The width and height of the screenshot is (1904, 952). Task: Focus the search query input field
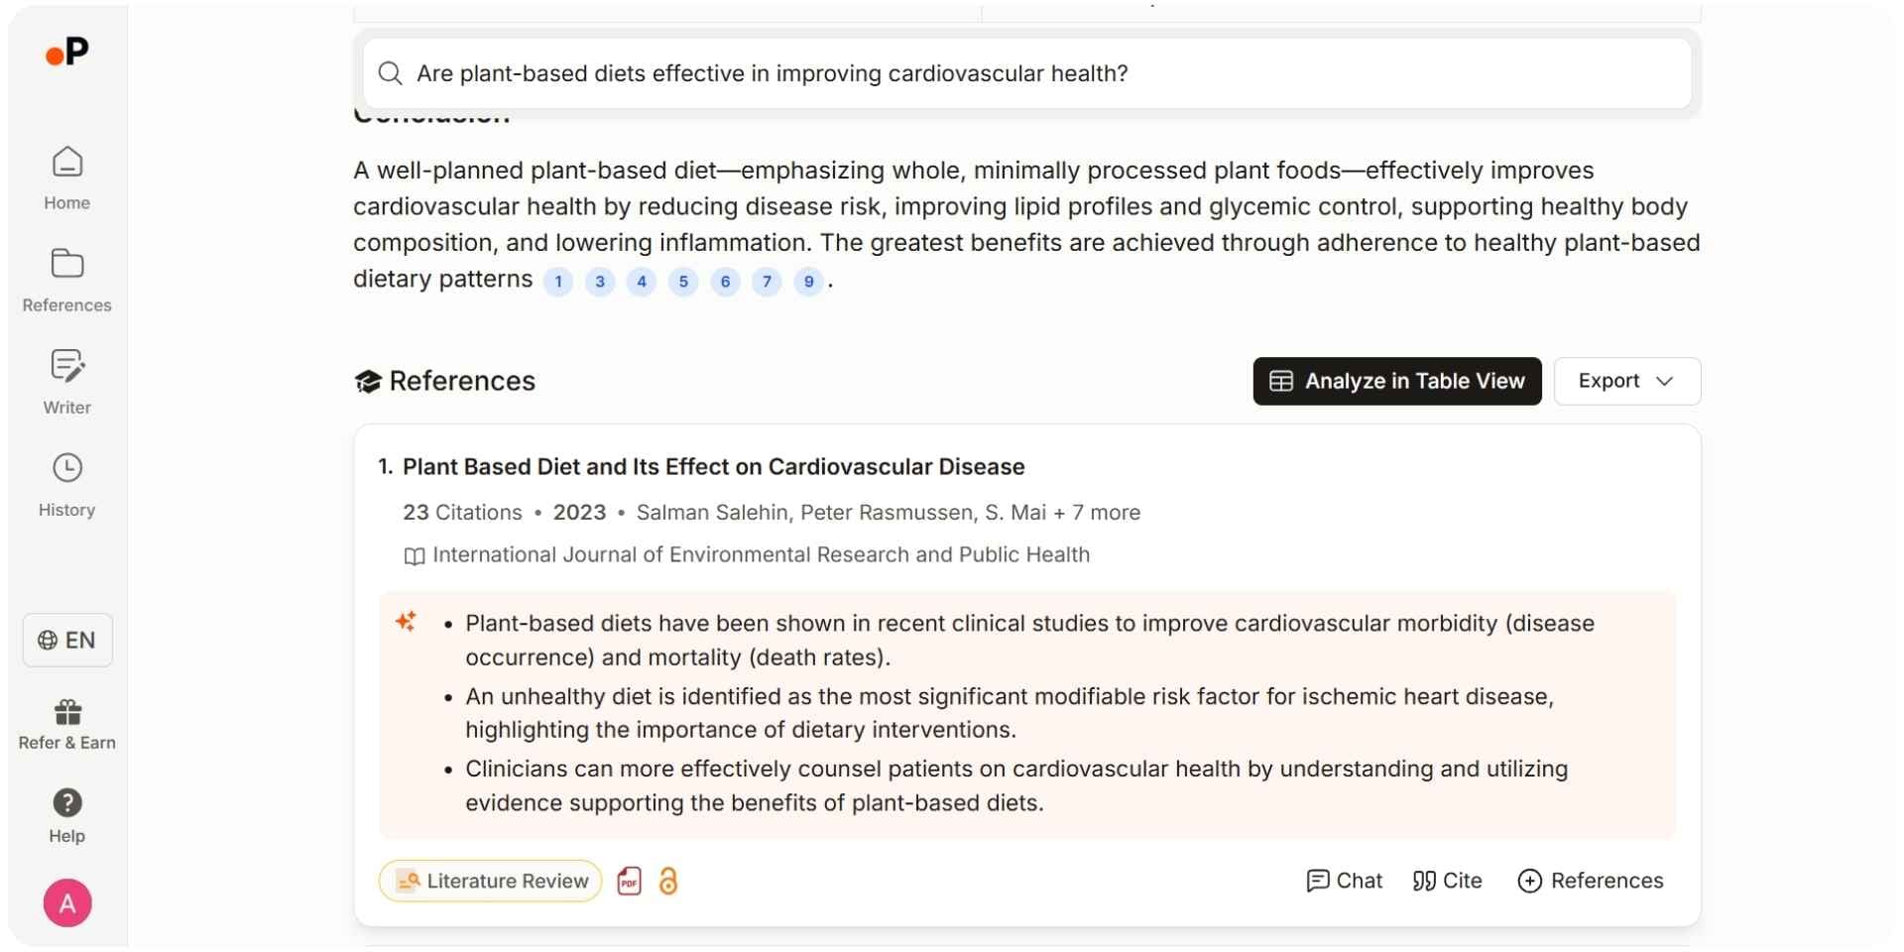pos(1026,73)
